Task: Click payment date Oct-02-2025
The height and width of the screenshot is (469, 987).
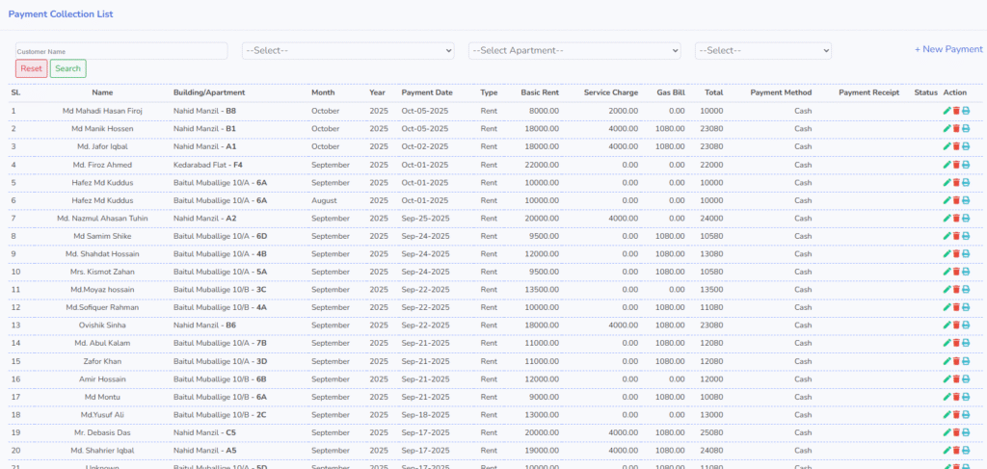Action: click(x=425, y=146)
